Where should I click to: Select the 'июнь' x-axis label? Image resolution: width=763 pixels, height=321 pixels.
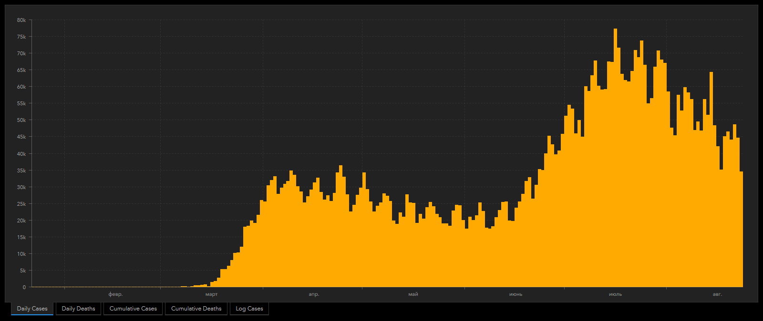coord(516,294)
